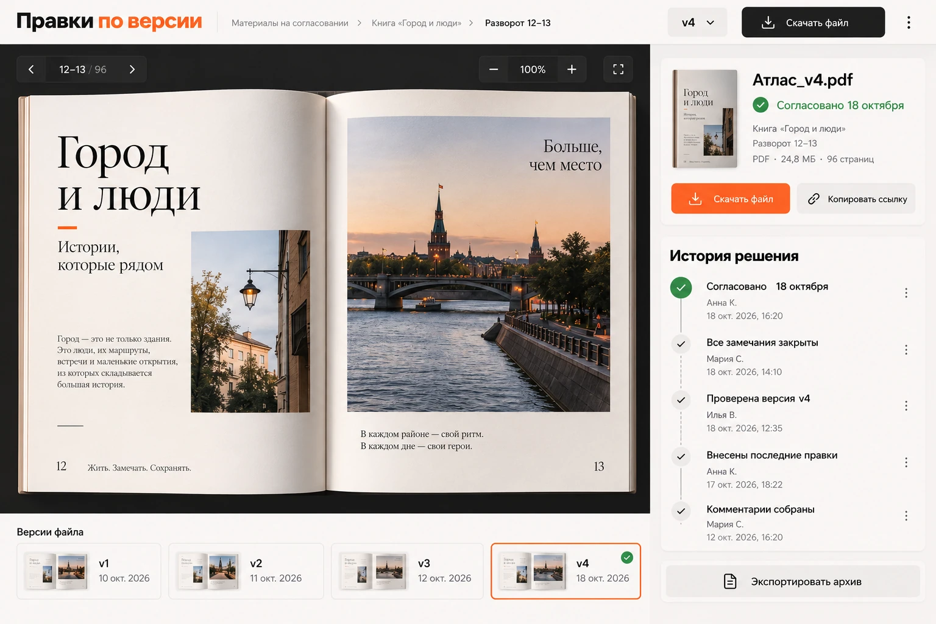Viewport: 936px width, 624px height.
Task: Open options for "Внесены последние правки" entry
Action: (906, 463)
